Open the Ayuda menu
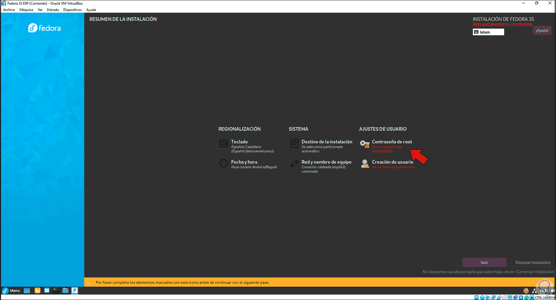Image resolution: width=556 pixels, height=300 pixels. click(91, 10)
